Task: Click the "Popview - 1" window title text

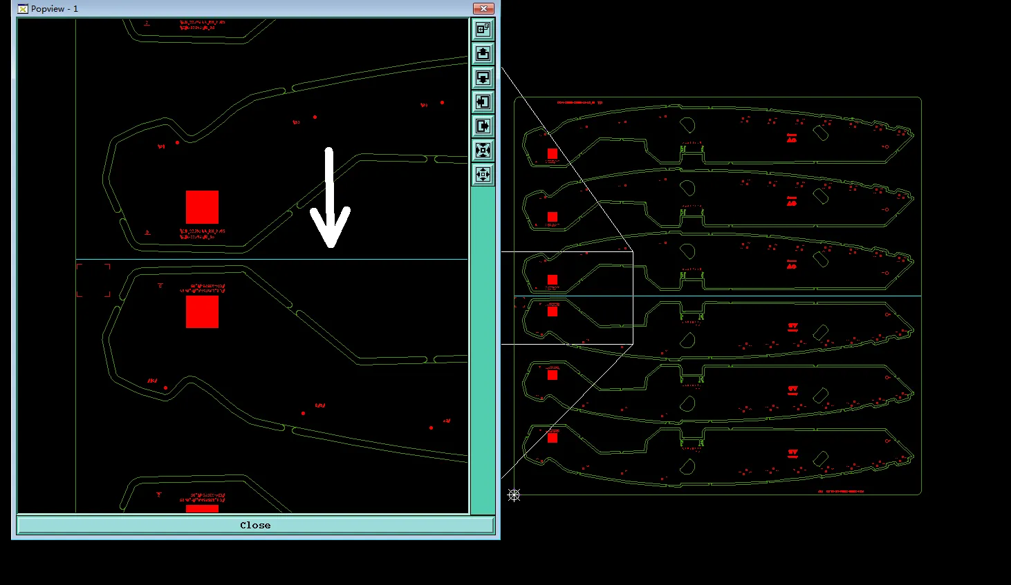Action: click(x=55, y=9)
